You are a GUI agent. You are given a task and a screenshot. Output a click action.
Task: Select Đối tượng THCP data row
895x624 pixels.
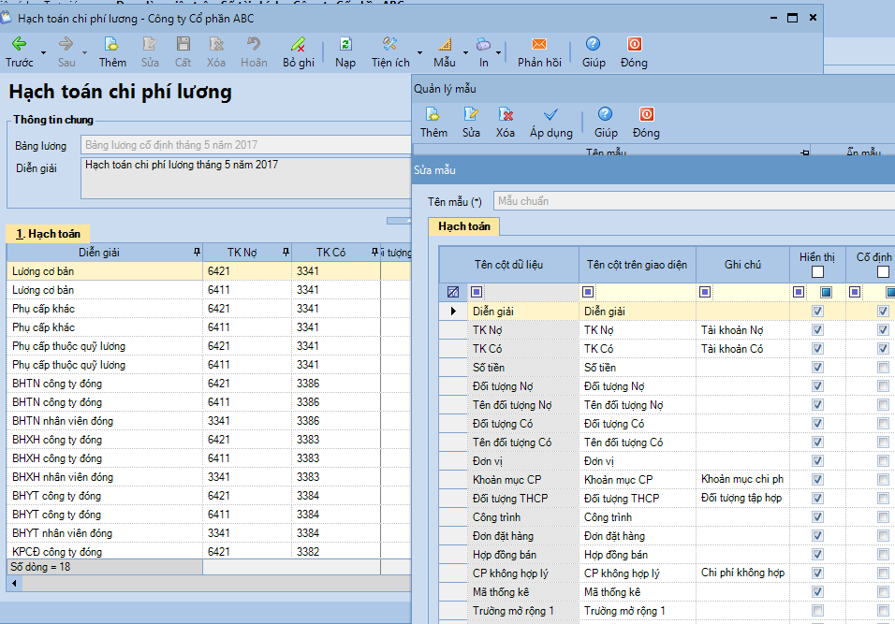coord(667,499)
